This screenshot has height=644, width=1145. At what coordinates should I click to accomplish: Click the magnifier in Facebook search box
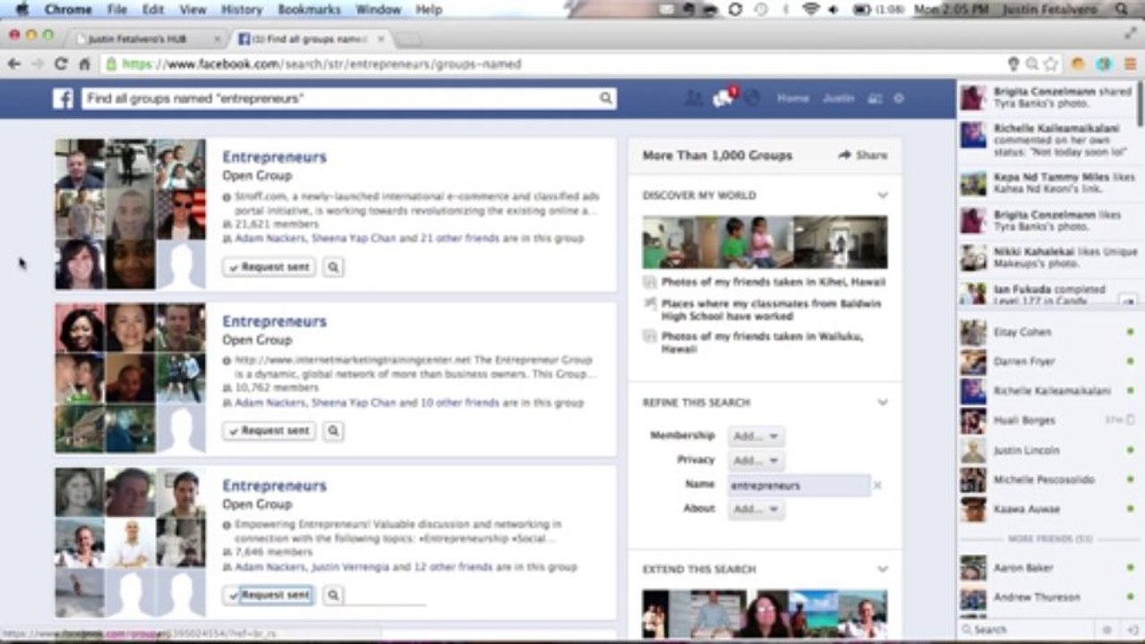coord(606,98)
